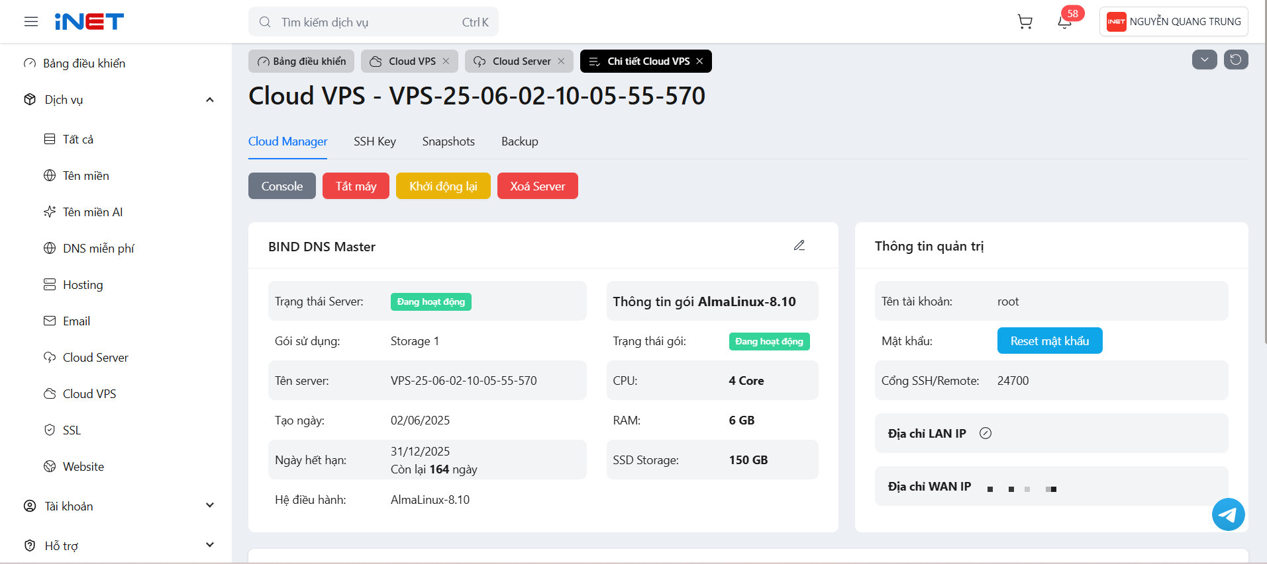
Task: Switch to Backup tab
Action: click(520, 141)
